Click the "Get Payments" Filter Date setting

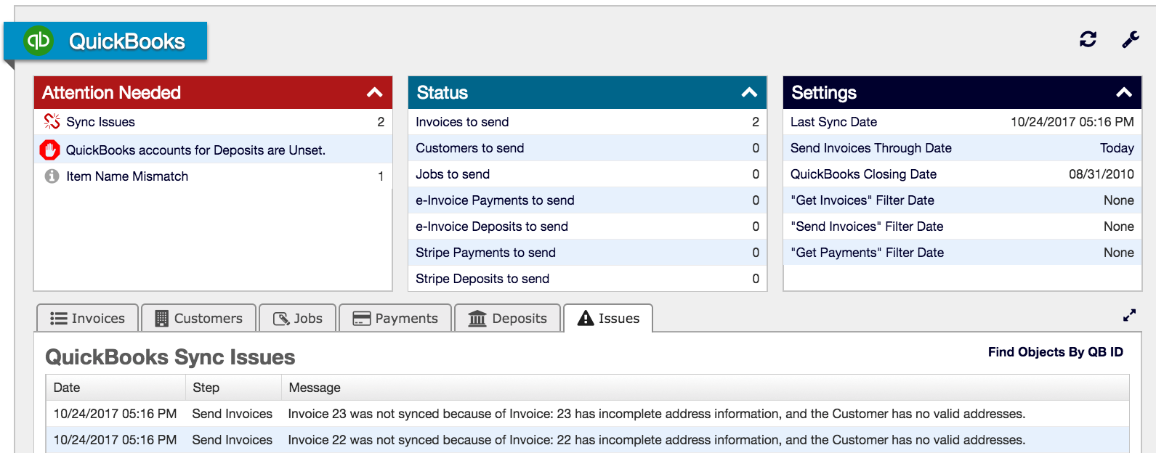962,253
